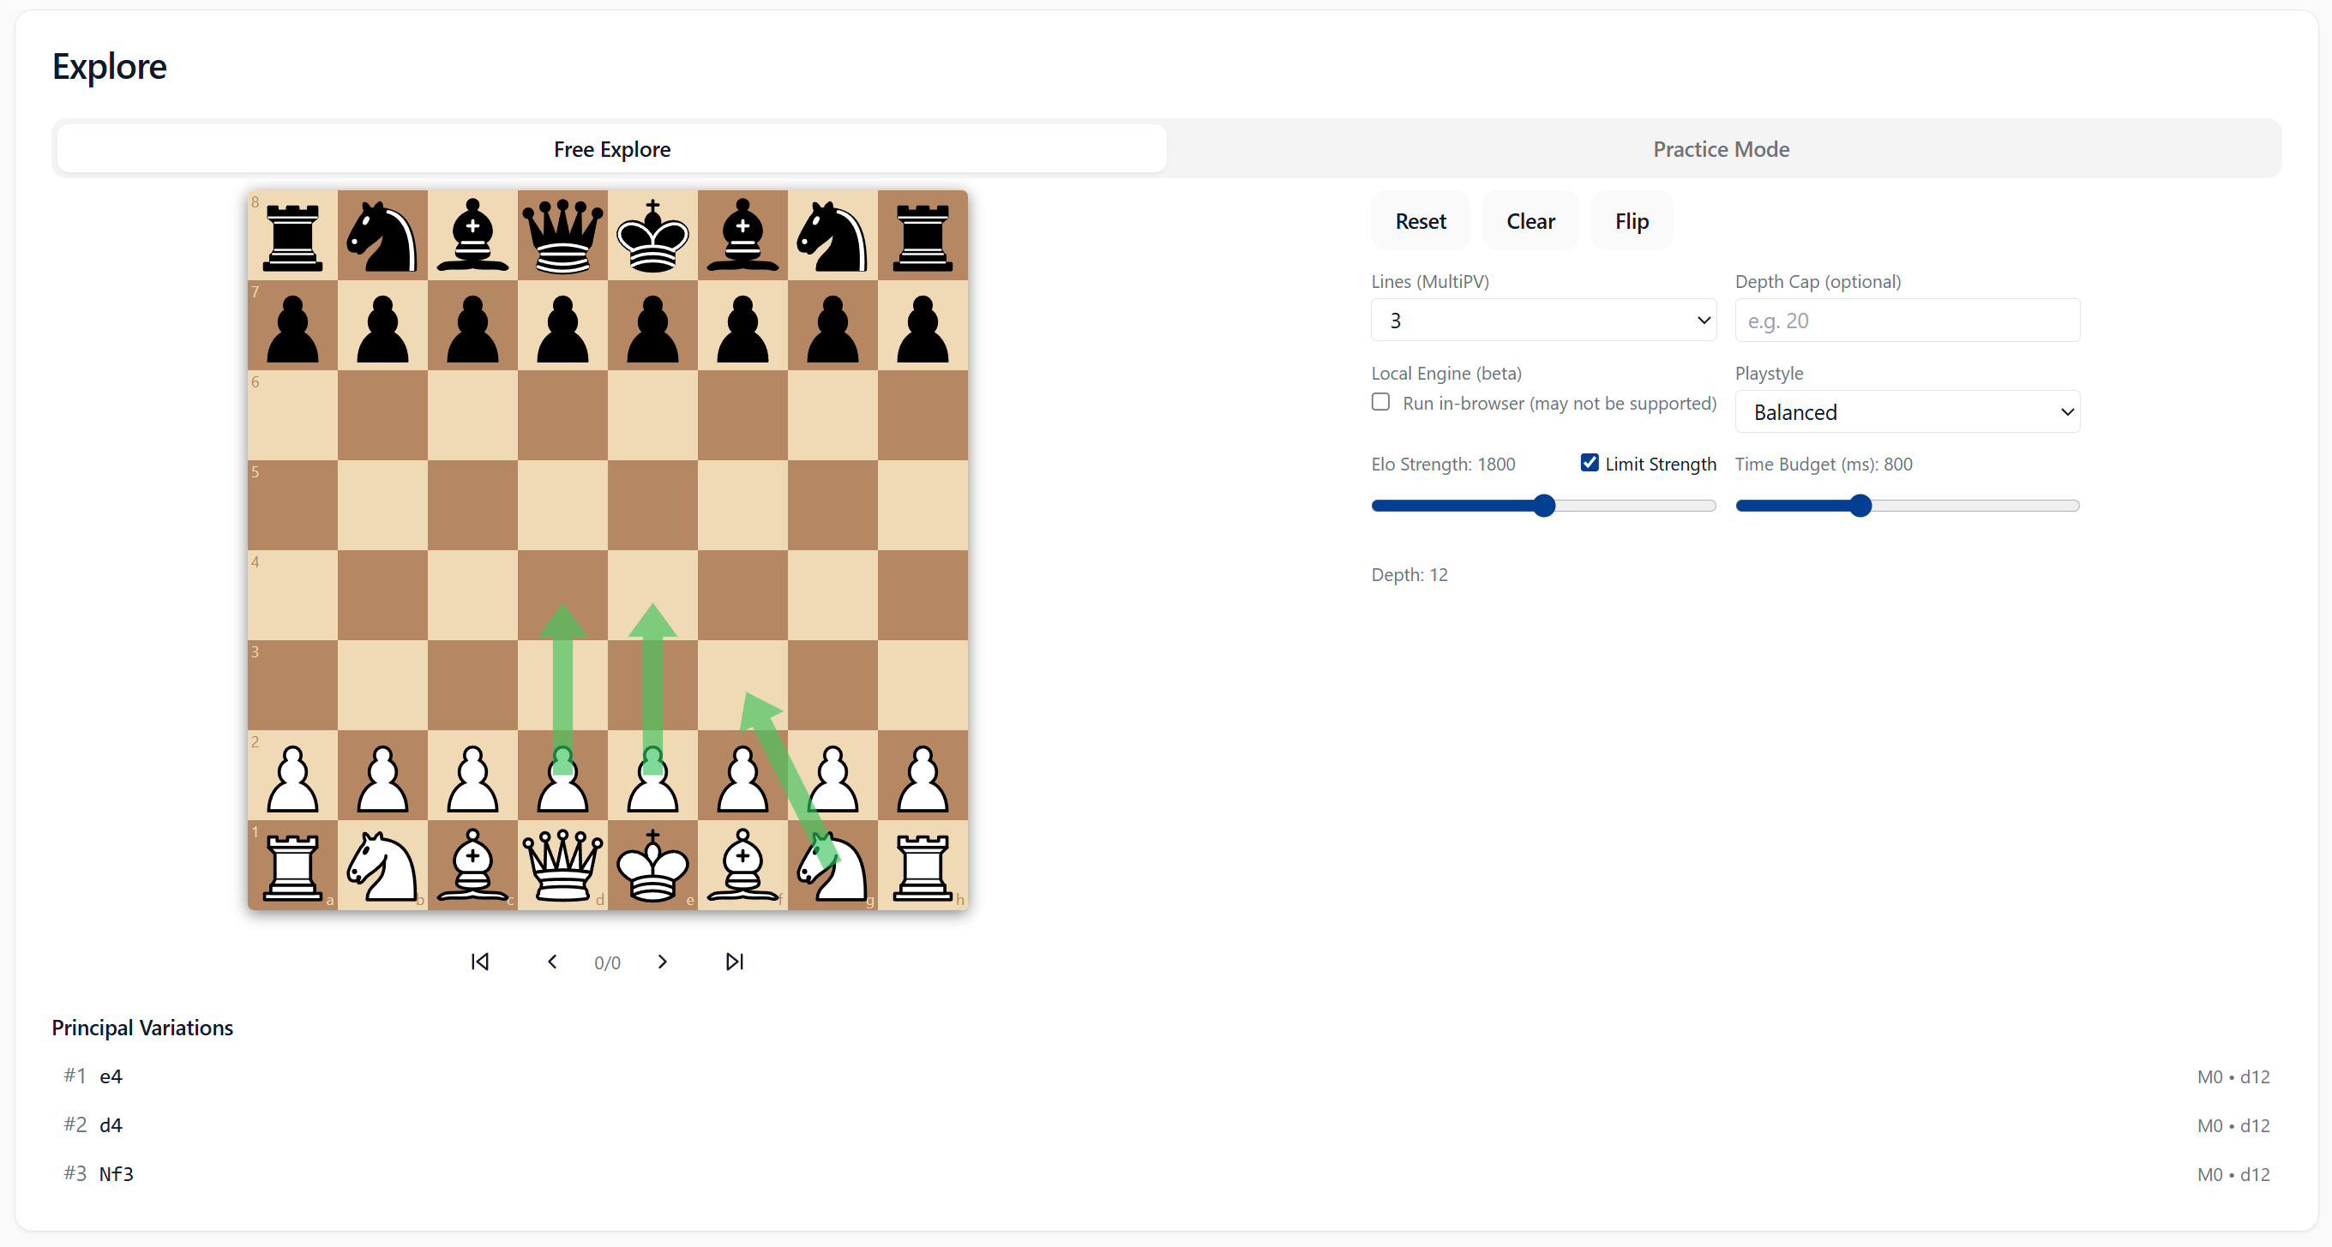Viewport: 2332px width, 1247px height.
Task: Advance to next move arrow
Action: 662,961
